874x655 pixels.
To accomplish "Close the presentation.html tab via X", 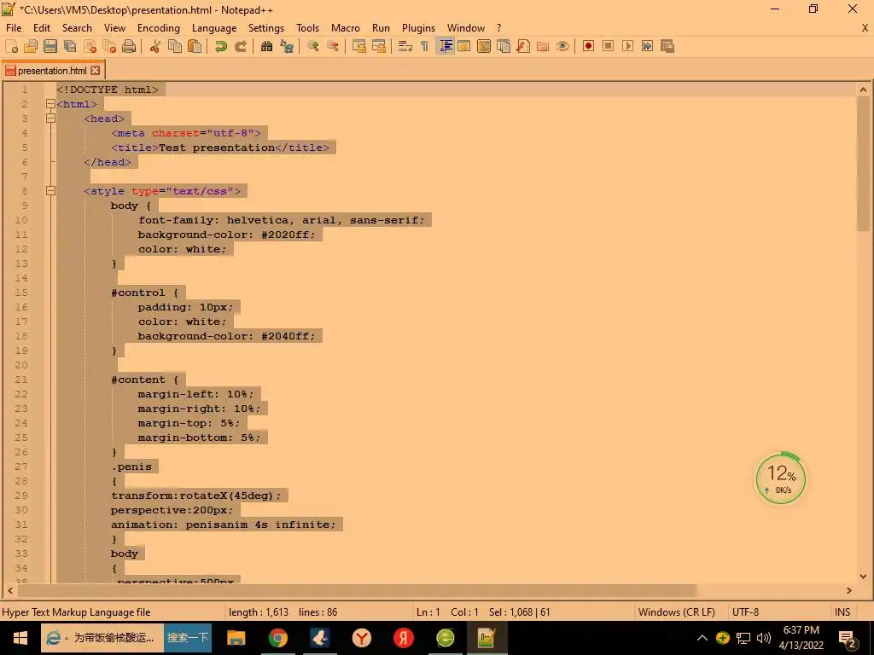I will 96,71.
